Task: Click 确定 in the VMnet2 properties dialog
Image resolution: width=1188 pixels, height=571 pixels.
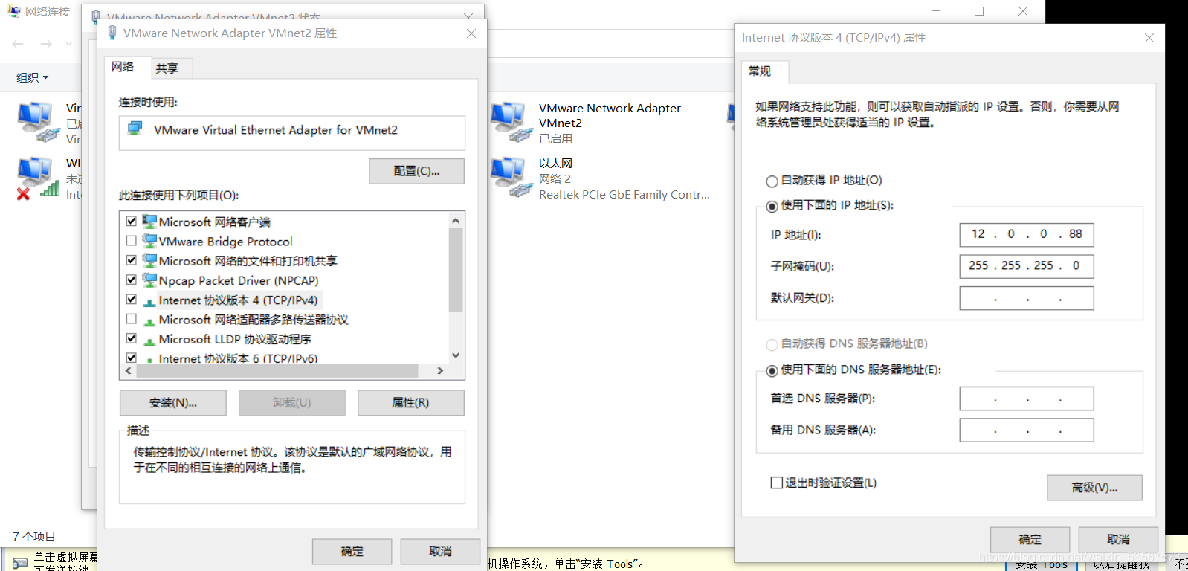Action: point(352,552)
